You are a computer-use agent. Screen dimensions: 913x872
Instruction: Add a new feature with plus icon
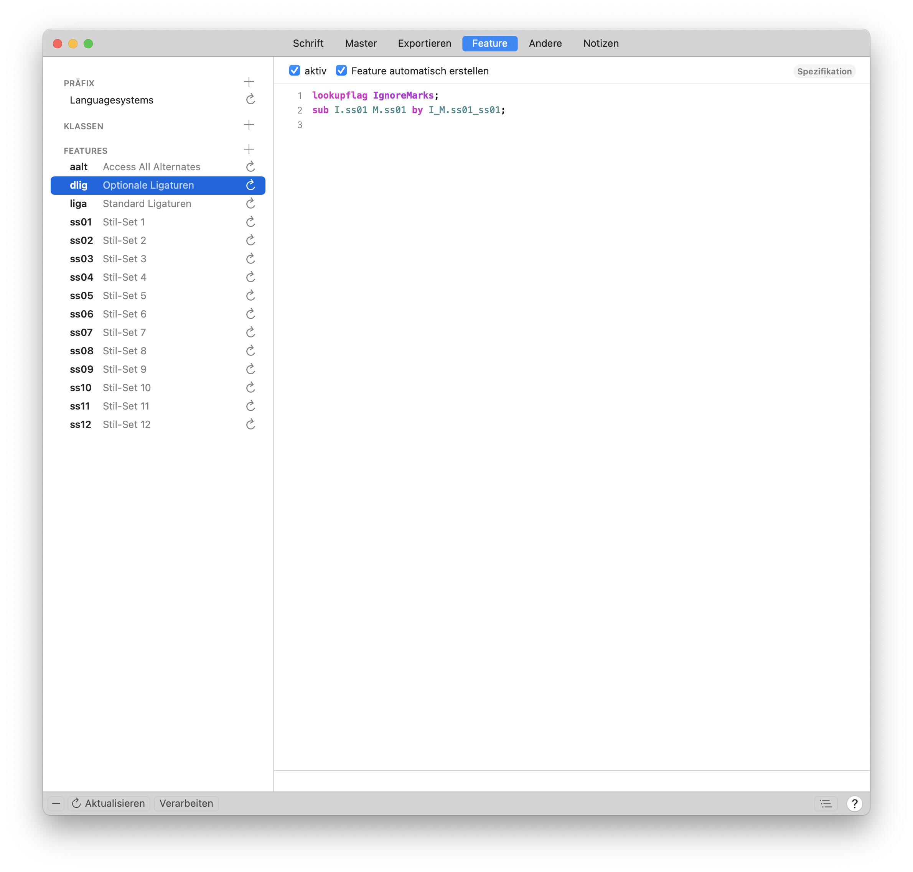pos(249,149)
